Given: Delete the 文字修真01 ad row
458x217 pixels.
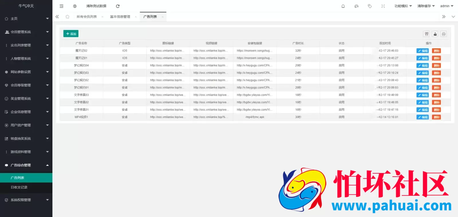Looking at the screenshot, I should point(436,110).
